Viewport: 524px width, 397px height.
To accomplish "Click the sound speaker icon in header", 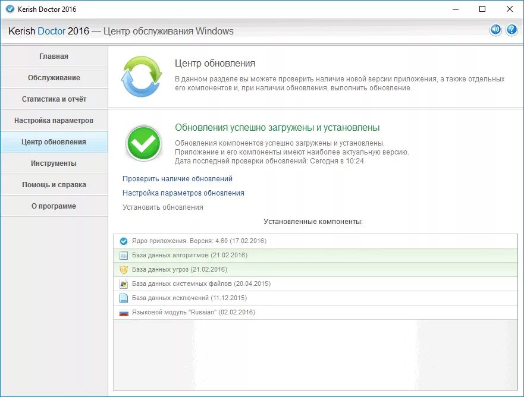I will [x=495, y=30].
